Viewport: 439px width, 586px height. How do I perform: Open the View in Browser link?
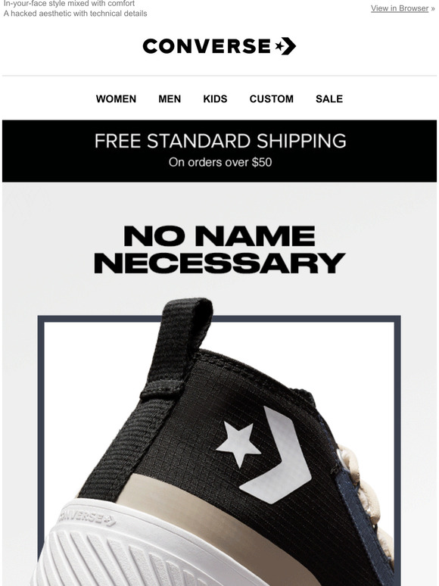pos(400,8)
